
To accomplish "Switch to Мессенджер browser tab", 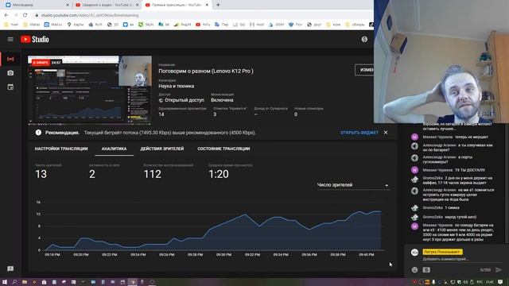I will click(37, 5).
